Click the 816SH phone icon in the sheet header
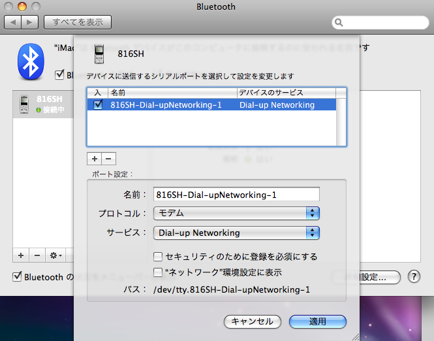This screenshot has height=341, width=434. point(99,54)
